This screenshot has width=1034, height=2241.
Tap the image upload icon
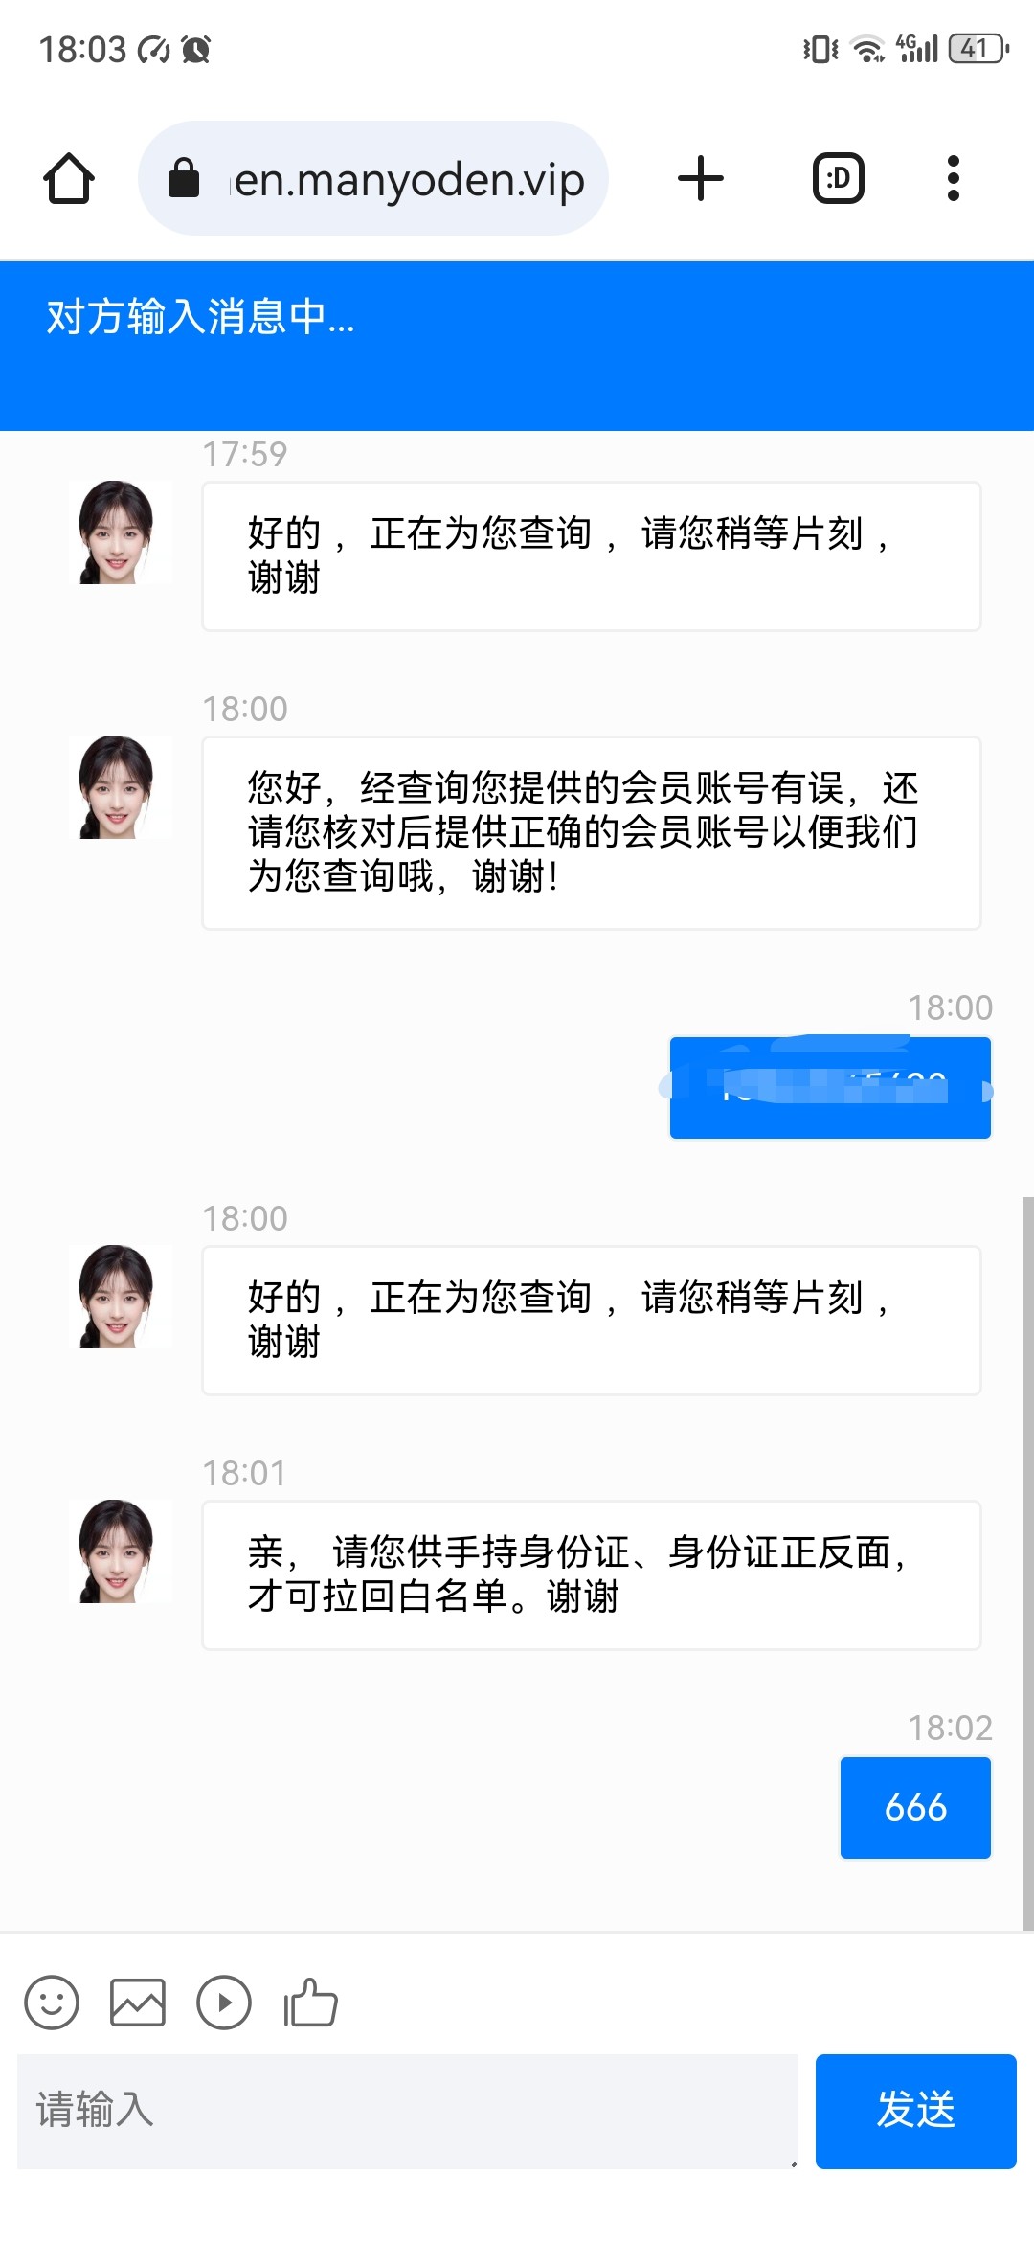point(138,2003)
